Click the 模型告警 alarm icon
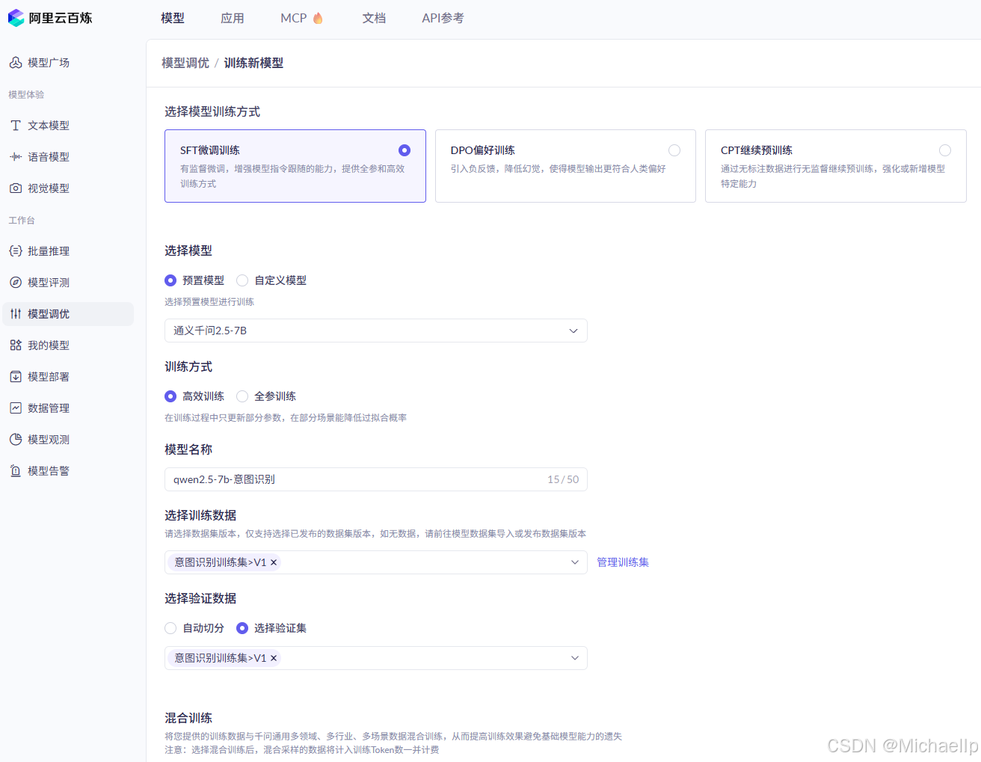Screen dimensions: 981x762 (x=16, y=471)
